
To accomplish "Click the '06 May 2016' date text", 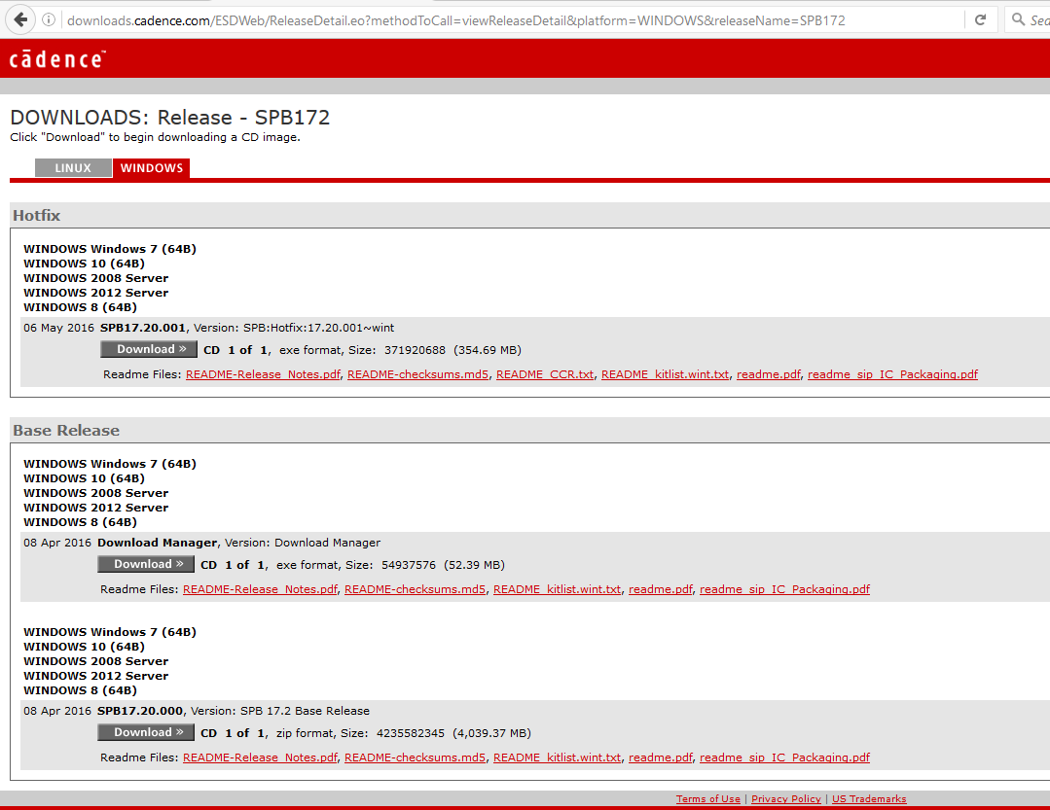I will pos(59,328).
